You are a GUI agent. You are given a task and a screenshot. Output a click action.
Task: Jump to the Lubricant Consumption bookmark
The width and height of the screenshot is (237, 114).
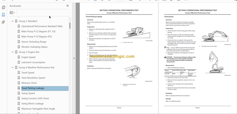click(x=33, y=62)
